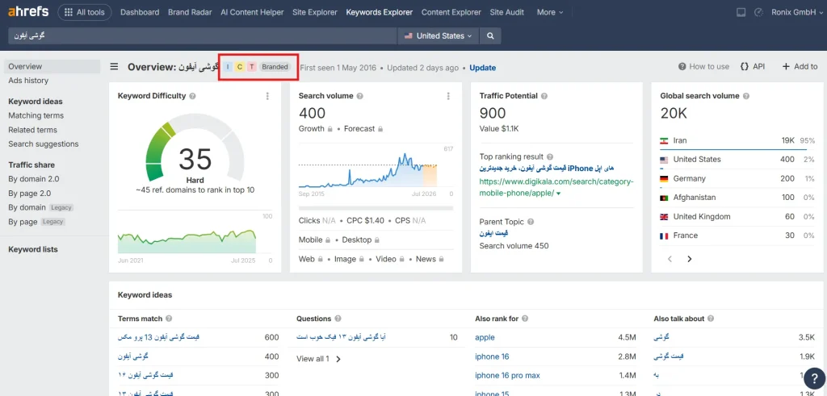Open Keyword Difficulty card options menu
This screenshot has height=396, width=827.
(267, 96)
